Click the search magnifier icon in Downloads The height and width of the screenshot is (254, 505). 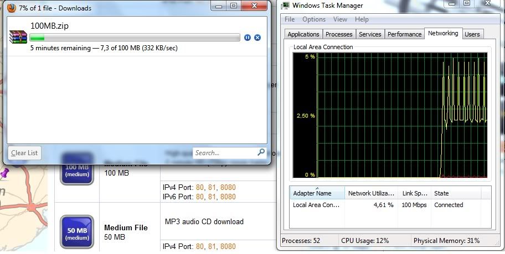(x=261, y=152)
